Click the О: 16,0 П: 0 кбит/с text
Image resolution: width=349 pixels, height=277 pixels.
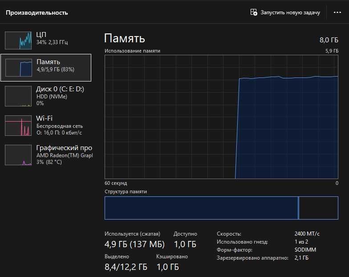pos(59,133)
